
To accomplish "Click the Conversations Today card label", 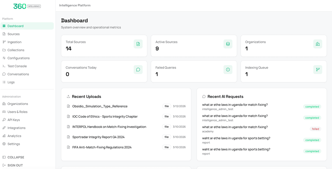I will pyautogui.click(x=81, y=68).
